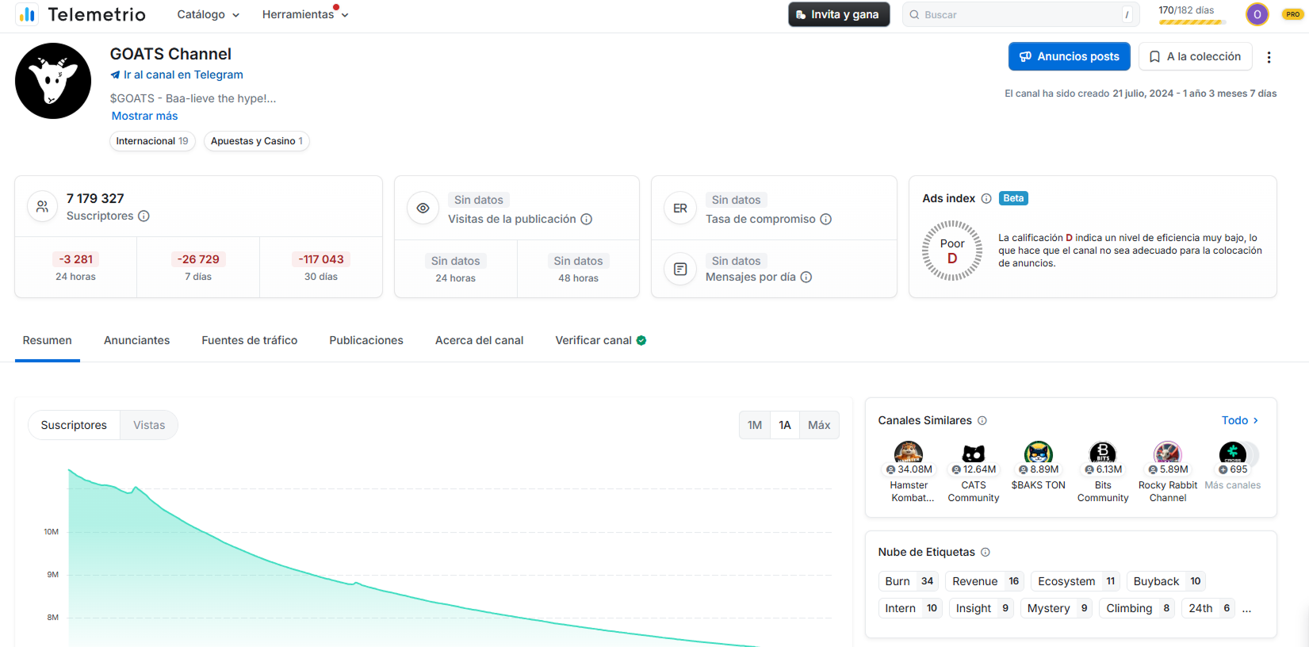Set chart range to 1M
Screen dimensions: 1309x647
(x=754, y=425)
